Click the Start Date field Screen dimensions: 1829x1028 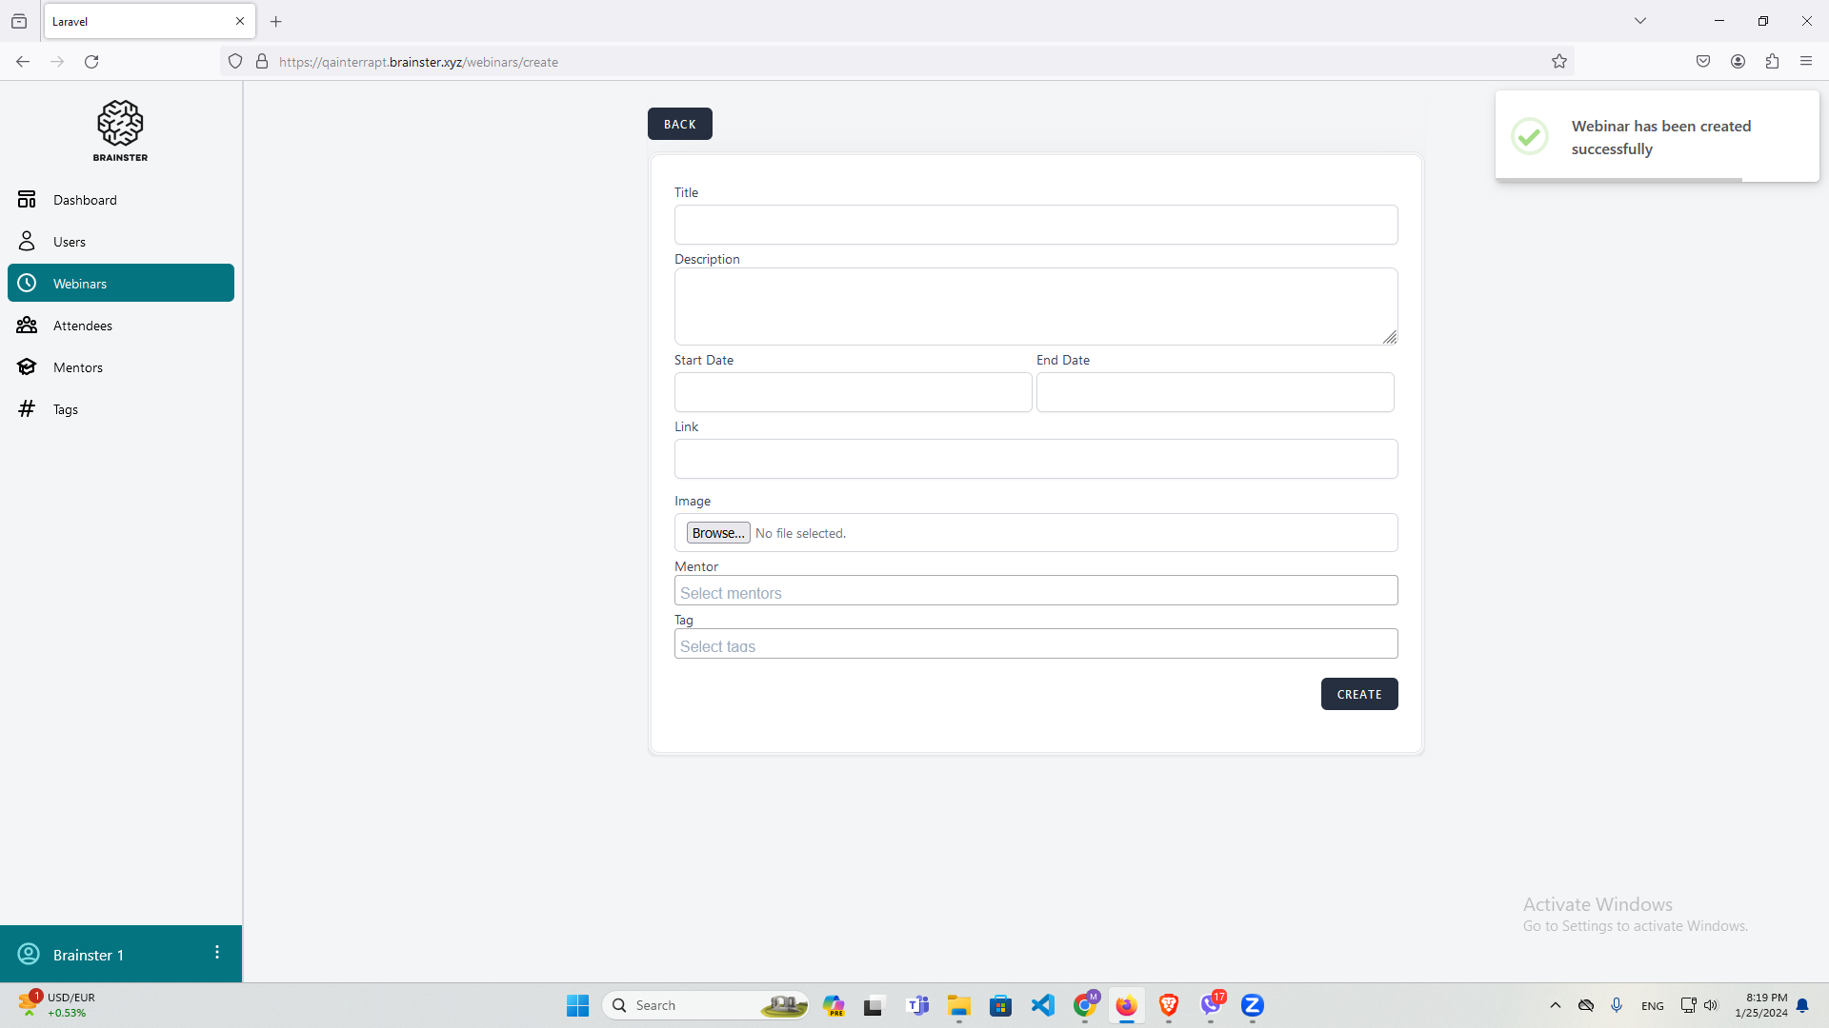[x=853, y=392]
